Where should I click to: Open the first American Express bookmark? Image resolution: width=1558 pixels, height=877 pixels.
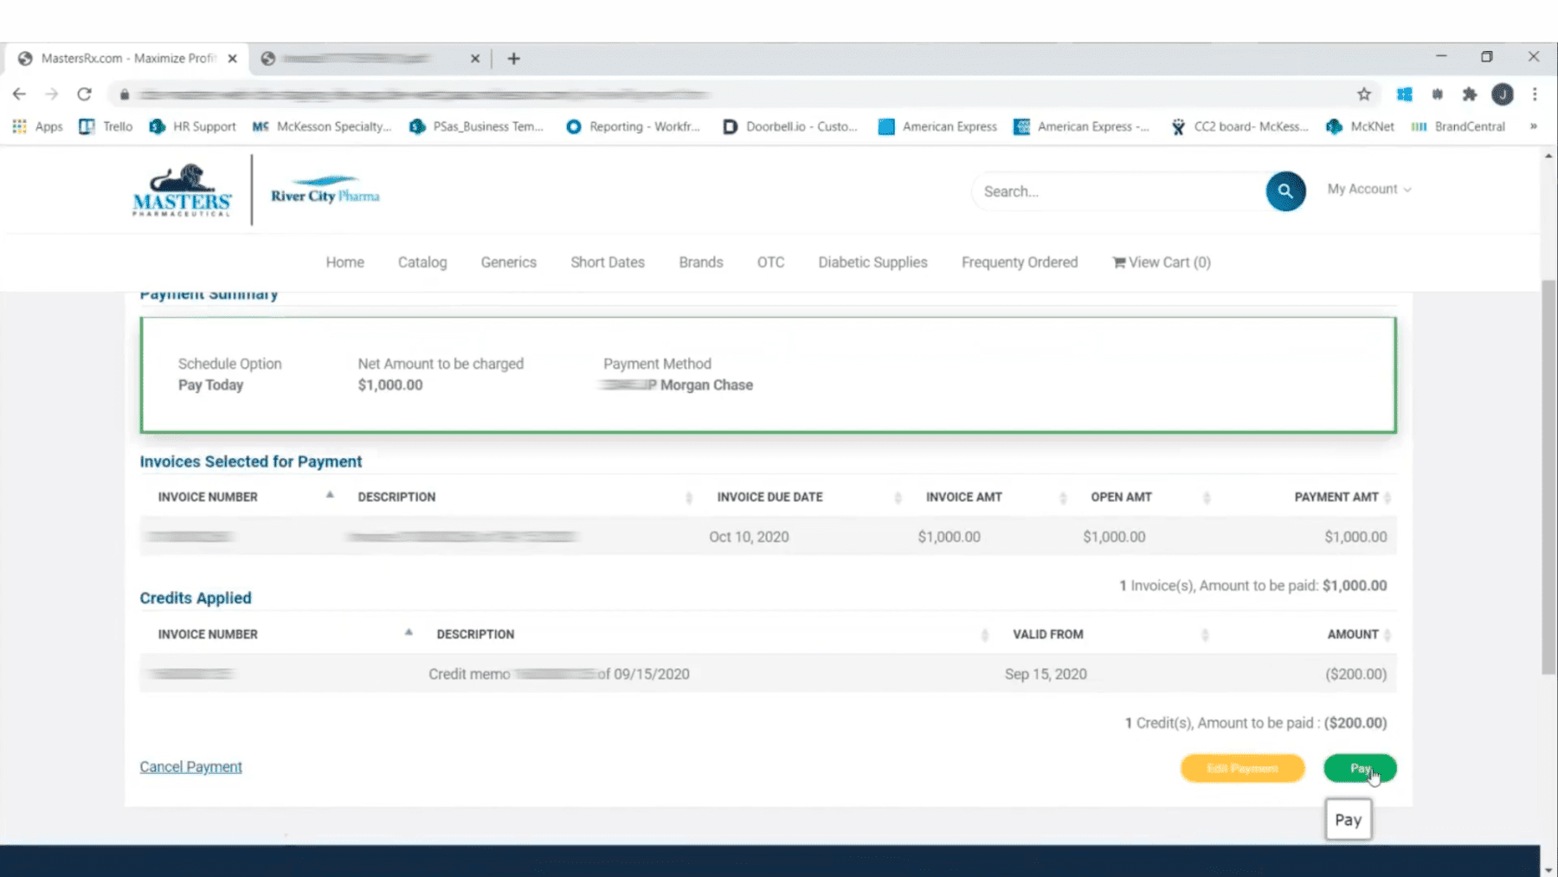(937, 126)
